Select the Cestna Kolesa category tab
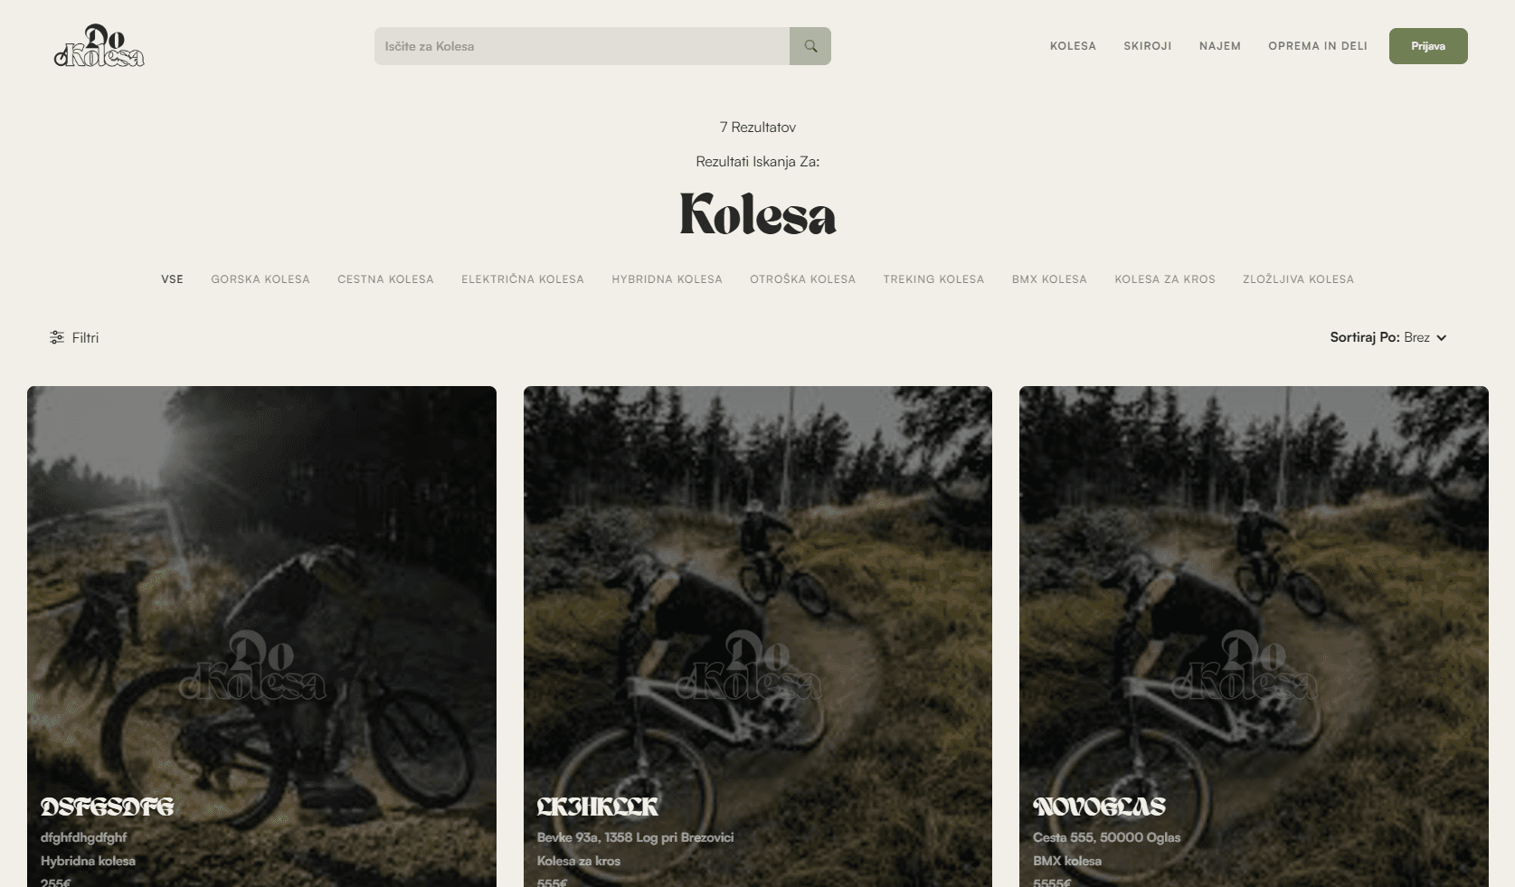 coord(385,279)
